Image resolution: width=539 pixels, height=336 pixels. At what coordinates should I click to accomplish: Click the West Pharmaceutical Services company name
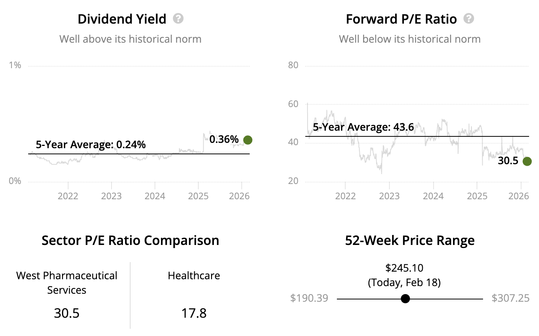coord(67,283)
